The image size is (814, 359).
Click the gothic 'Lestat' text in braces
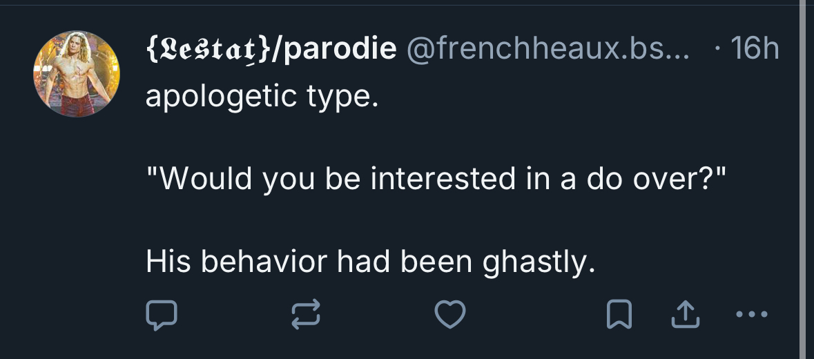click(206, 49)
